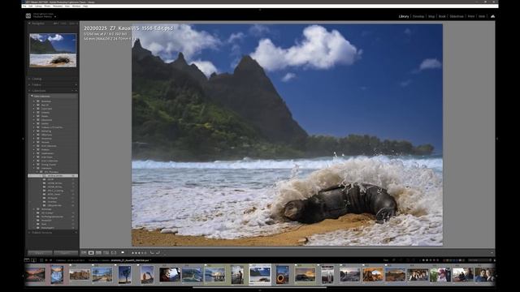Expand the Catalog panel
Image resolution: width=520 pixels, height=292 pixels.
(x=29, y=79)
